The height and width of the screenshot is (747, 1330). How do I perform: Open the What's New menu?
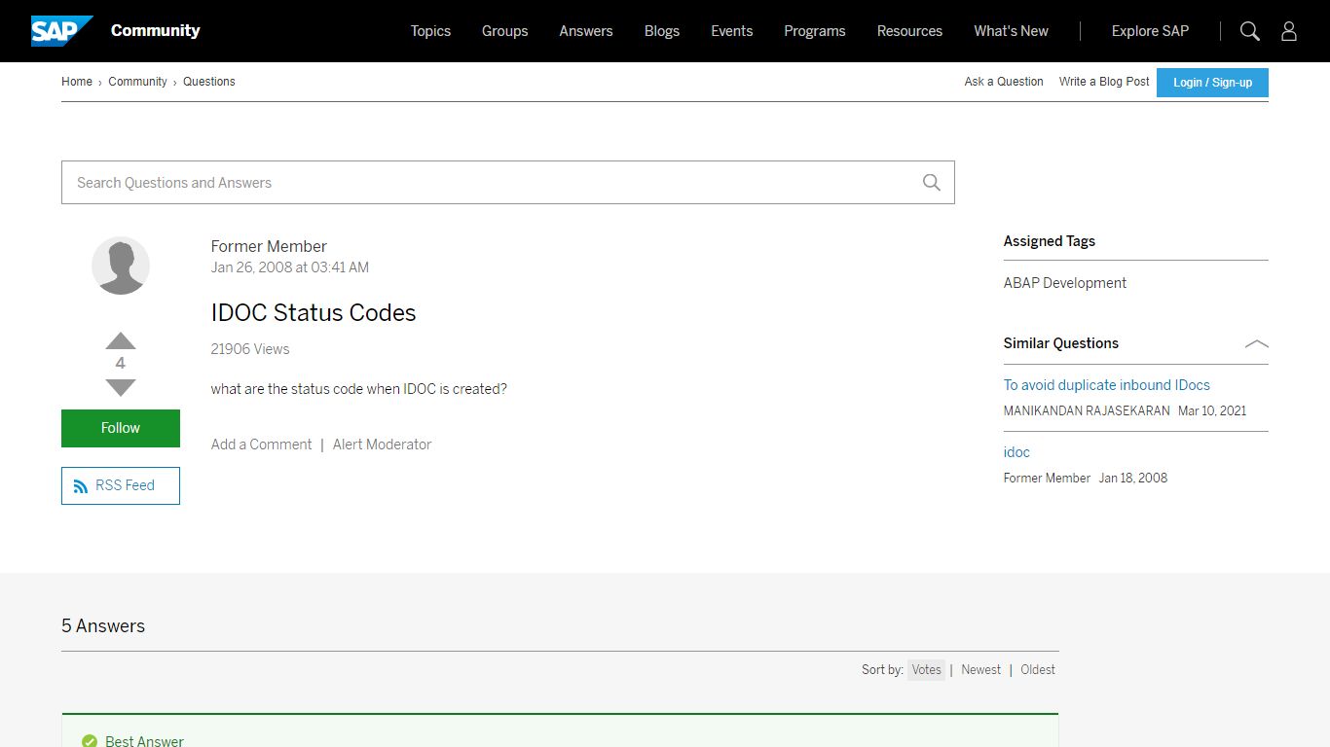click(1011, 31)
